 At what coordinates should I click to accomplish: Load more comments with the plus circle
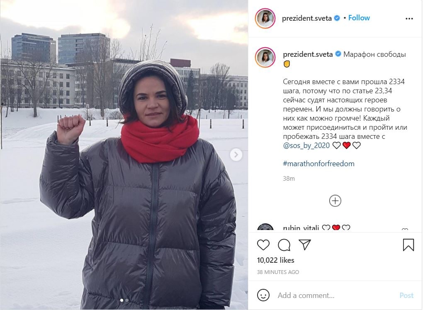(x=335, y=201)
